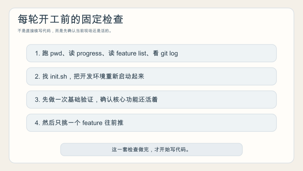Click the word progress in step 1
The width and height of the screenshot is (303, 171).
[x=89, y=54]
